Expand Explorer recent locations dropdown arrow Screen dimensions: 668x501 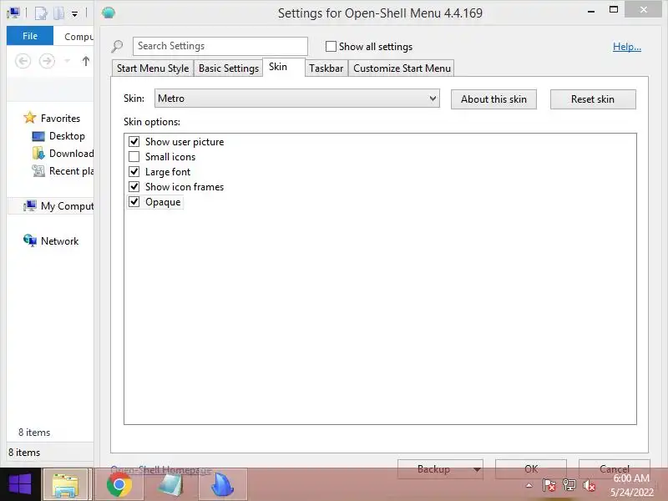67,61
